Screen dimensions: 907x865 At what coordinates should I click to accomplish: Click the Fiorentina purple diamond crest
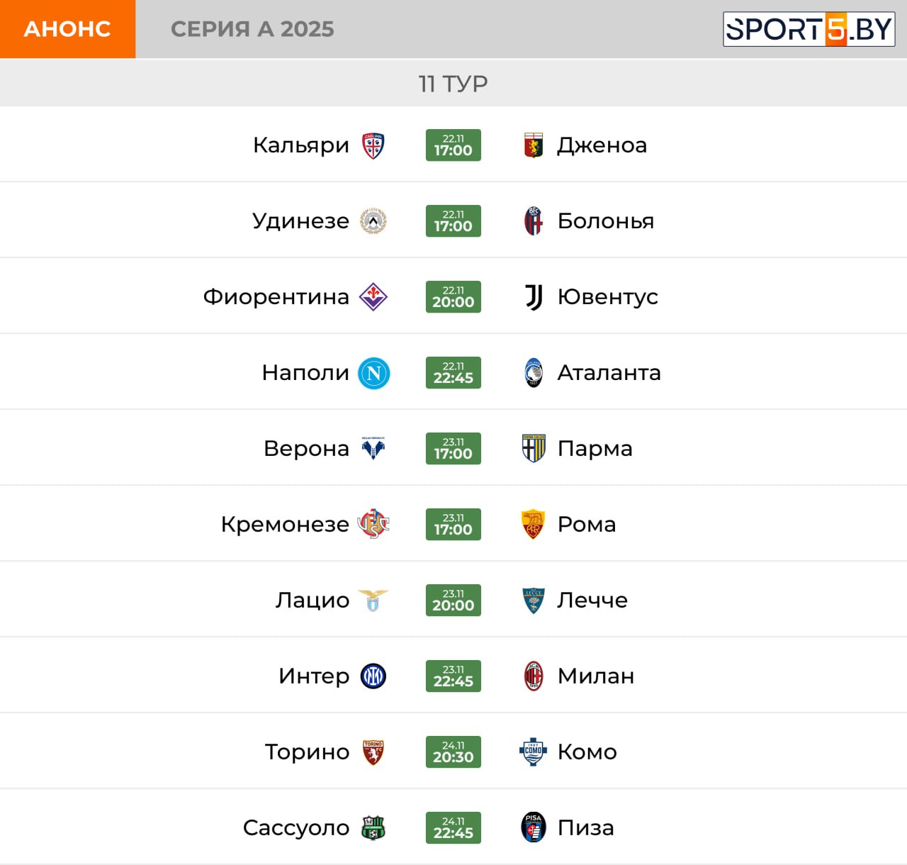pyautogui.click(x=373, y=297)
